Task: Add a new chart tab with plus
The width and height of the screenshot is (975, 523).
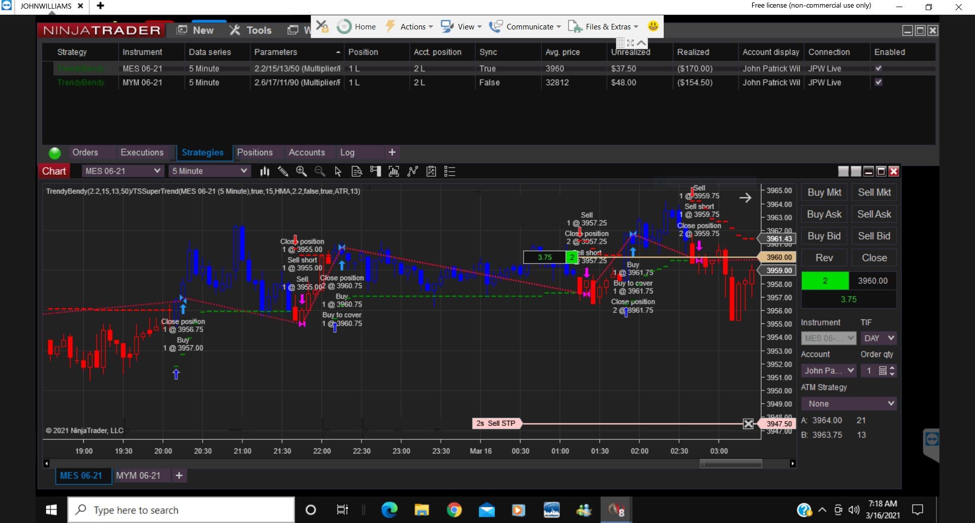Action: coord(179,476)
